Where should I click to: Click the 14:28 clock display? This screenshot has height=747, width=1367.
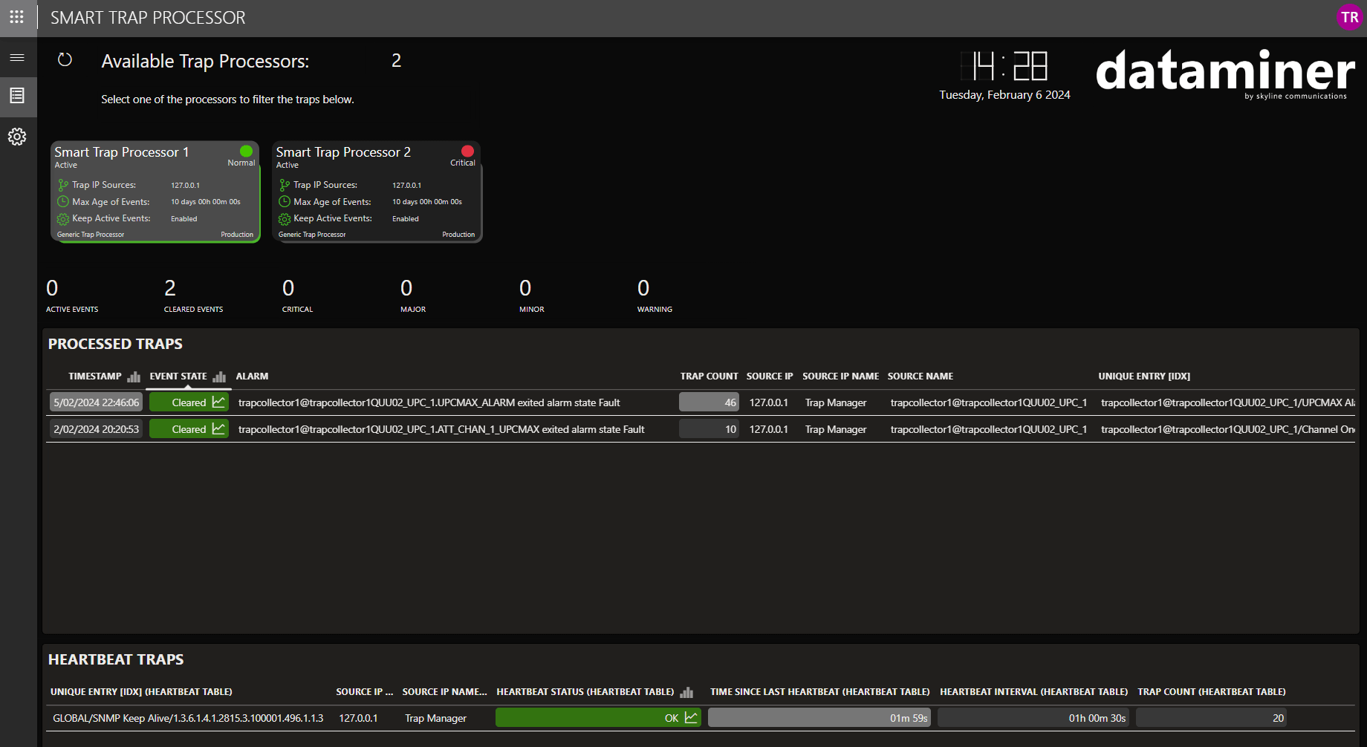[x=1004, y=66]
